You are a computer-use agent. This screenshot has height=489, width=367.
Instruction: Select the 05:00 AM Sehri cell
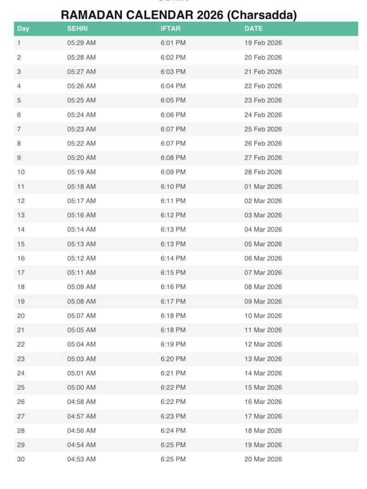pos(81,387)
